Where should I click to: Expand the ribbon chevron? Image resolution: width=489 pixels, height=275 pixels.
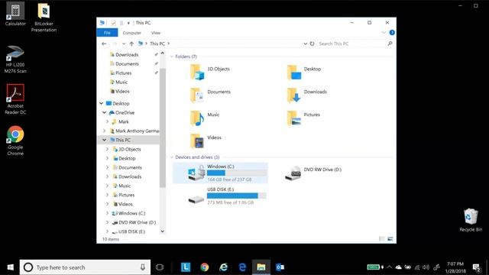(384, 32)
